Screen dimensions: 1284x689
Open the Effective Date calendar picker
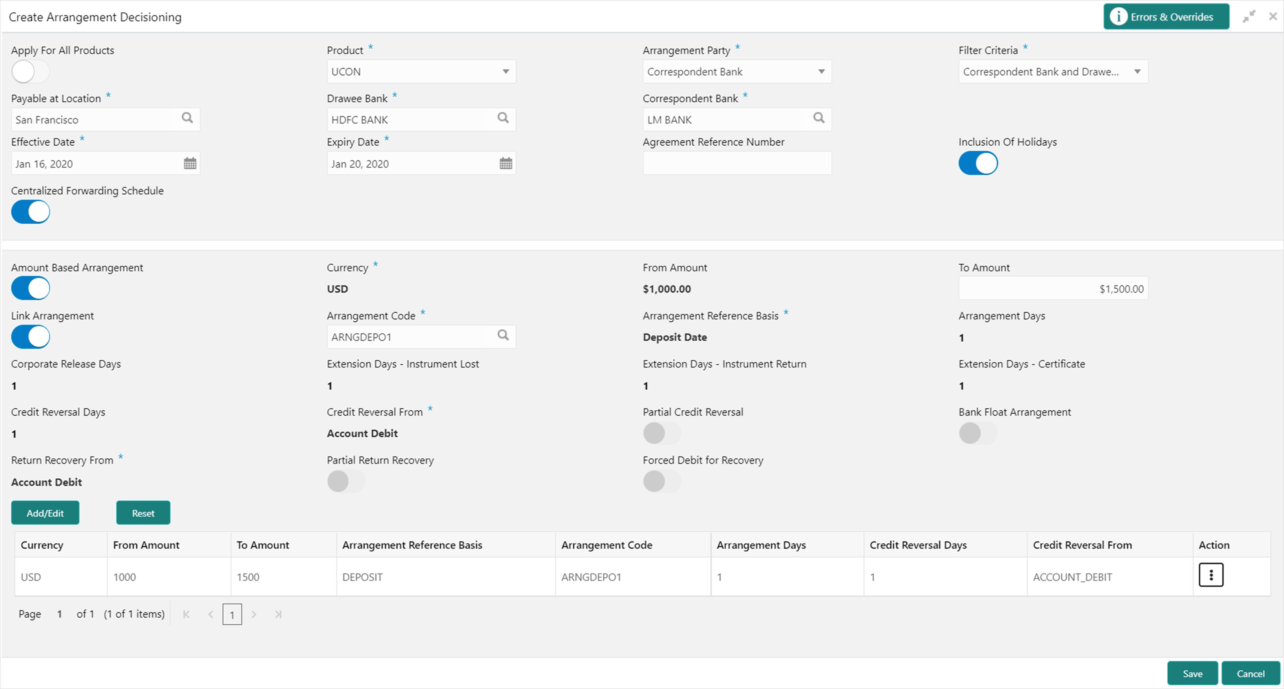coord(190,163)
